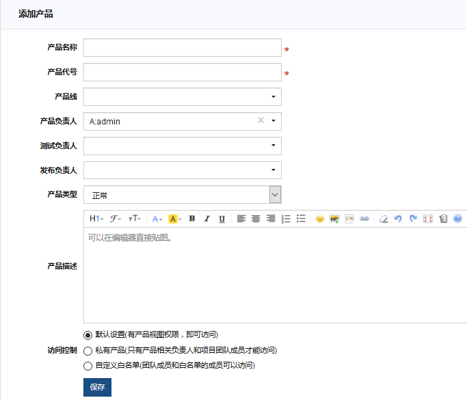Image resolution: width=467 pixels, height=400 pixels.
Task: Click the 访问控制 label
Action: point(62,350)
